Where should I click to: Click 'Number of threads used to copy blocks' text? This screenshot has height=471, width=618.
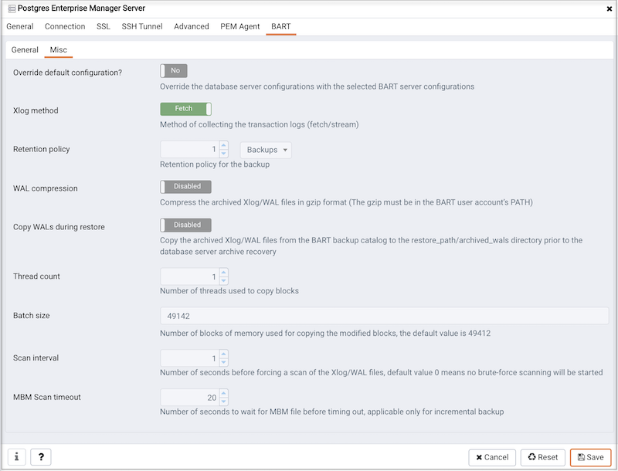tap(229, 291)
